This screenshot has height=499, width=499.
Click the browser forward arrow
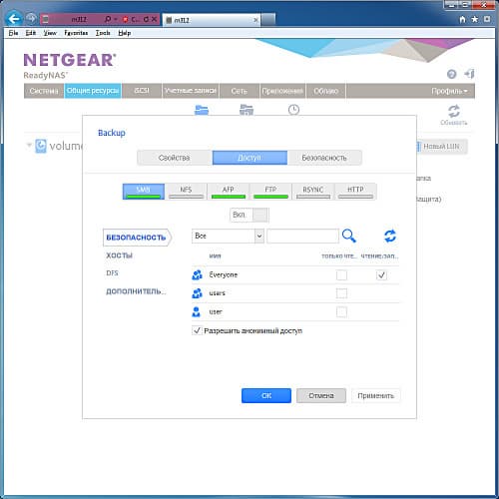point(31,19)
